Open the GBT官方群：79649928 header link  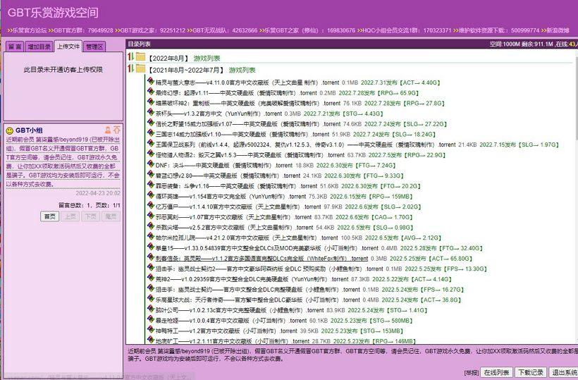coord(83,30)
